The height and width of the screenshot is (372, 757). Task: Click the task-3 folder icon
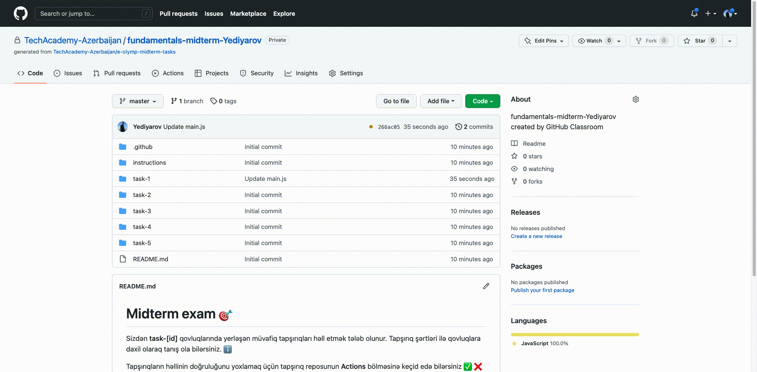tap(123, 211)
